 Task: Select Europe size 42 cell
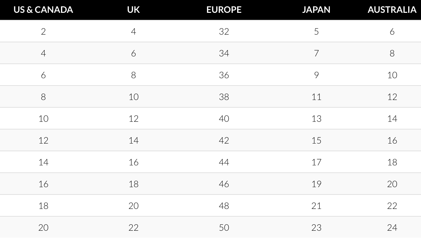tap(224, 140)
